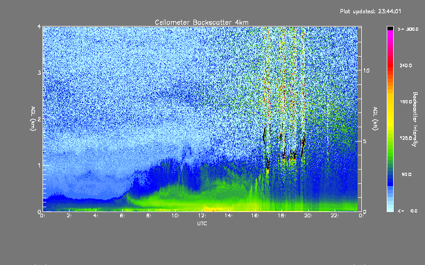Click the "14:" UTC hour tick label
The height and width of the screenshot is (265, 425).
click(x=228, y=216)
